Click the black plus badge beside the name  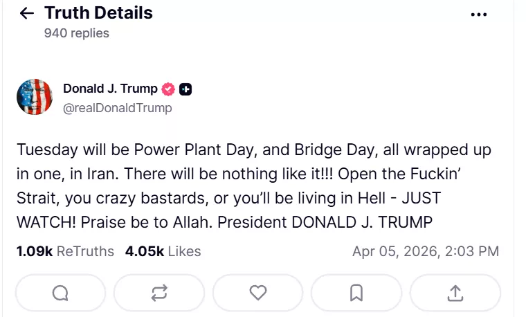point(185,89)
